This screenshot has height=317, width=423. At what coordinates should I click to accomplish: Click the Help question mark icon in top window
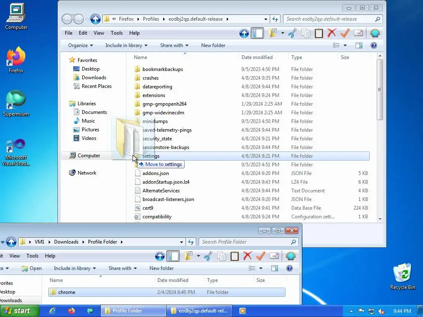(373, 45)
